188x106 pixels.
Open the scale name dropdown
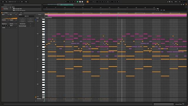(14, 28)
